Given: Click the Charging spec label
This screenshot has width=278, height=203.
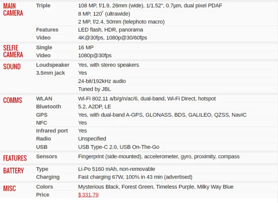Looking at the screenshot, I should (x=48, y=177).
